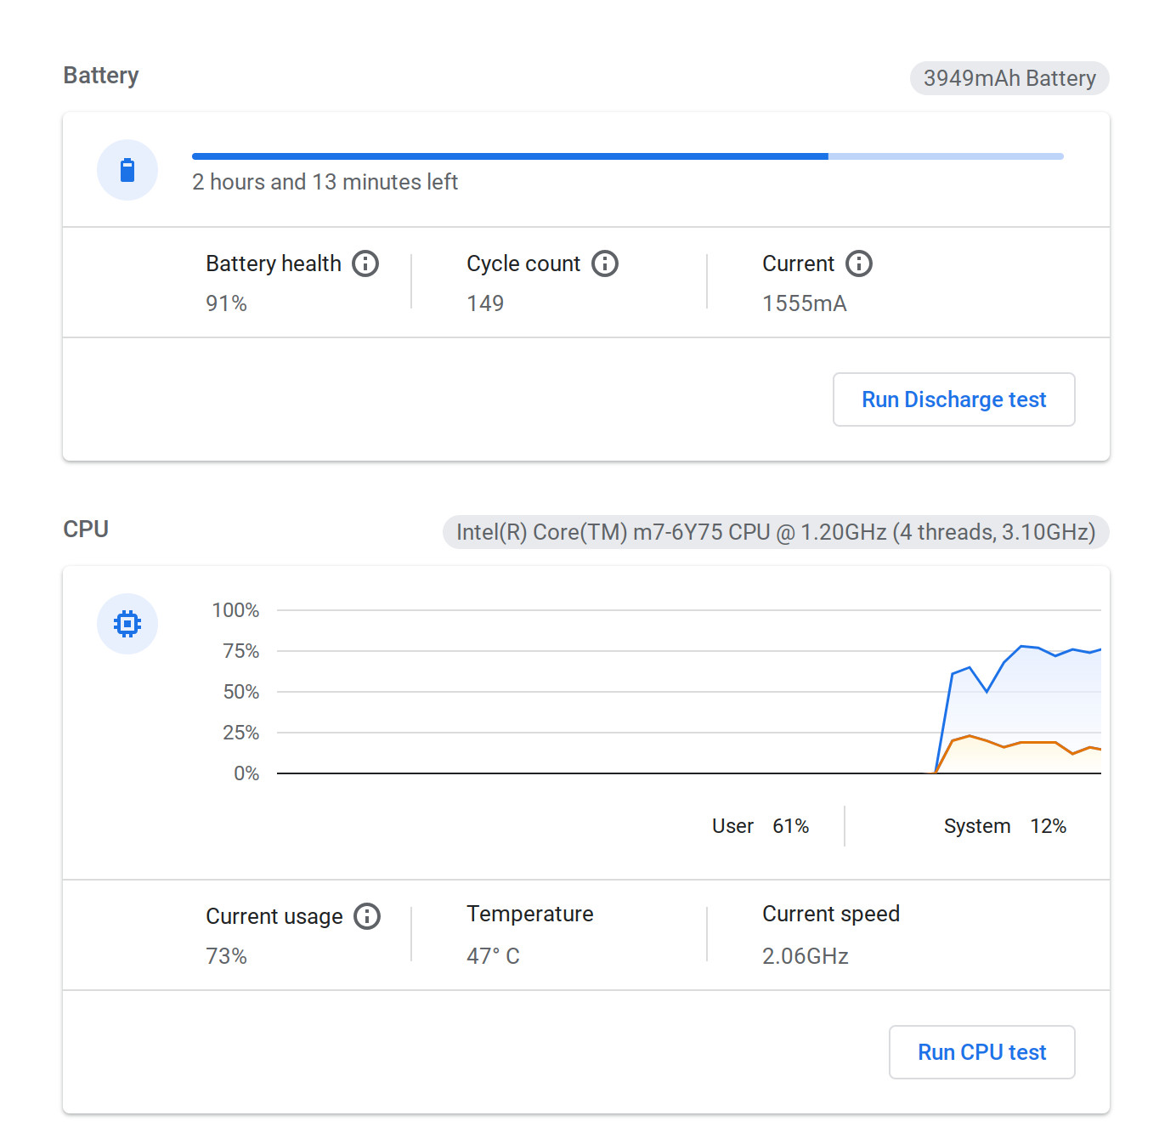This screenshot has height=1144, width=1159.
Task: Open the Cycle count info icon
Action: (605, 263)
